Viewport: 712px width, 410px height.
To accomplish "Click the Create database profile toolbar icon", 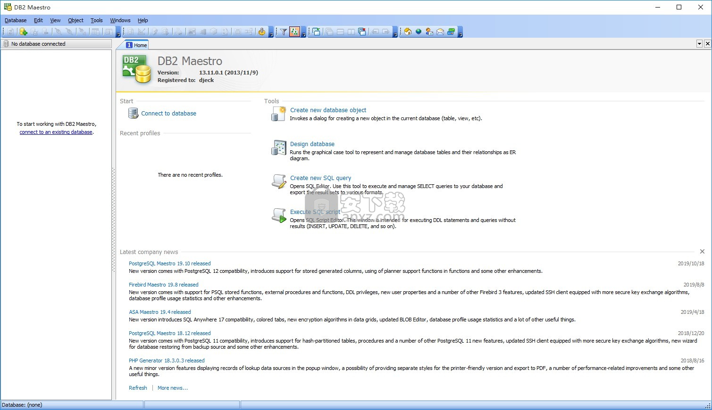I will pyautogui.click(x=23, y=32).
